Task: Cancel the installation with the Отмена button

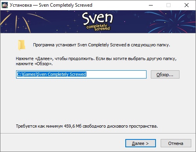Action: (176, 143)
